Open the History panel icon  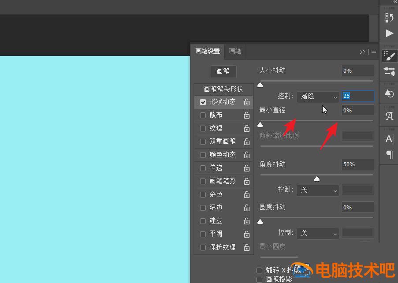[x=389, y=18]
